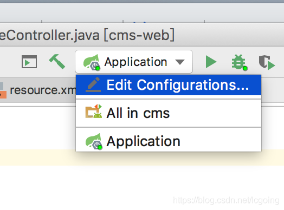Choose Edit Configurations... from the menu
The height and width of the screenshot is (210, 284).
(169, 85)
